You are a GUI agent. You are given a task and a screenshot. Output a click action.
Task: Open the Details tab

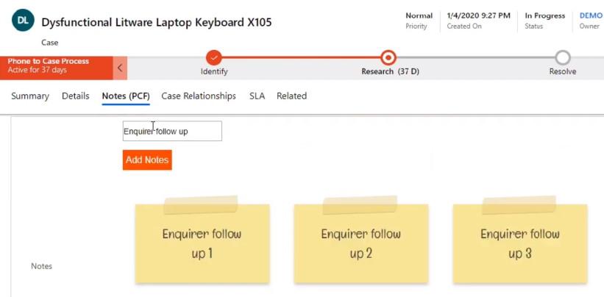click(x=76, y=96)
